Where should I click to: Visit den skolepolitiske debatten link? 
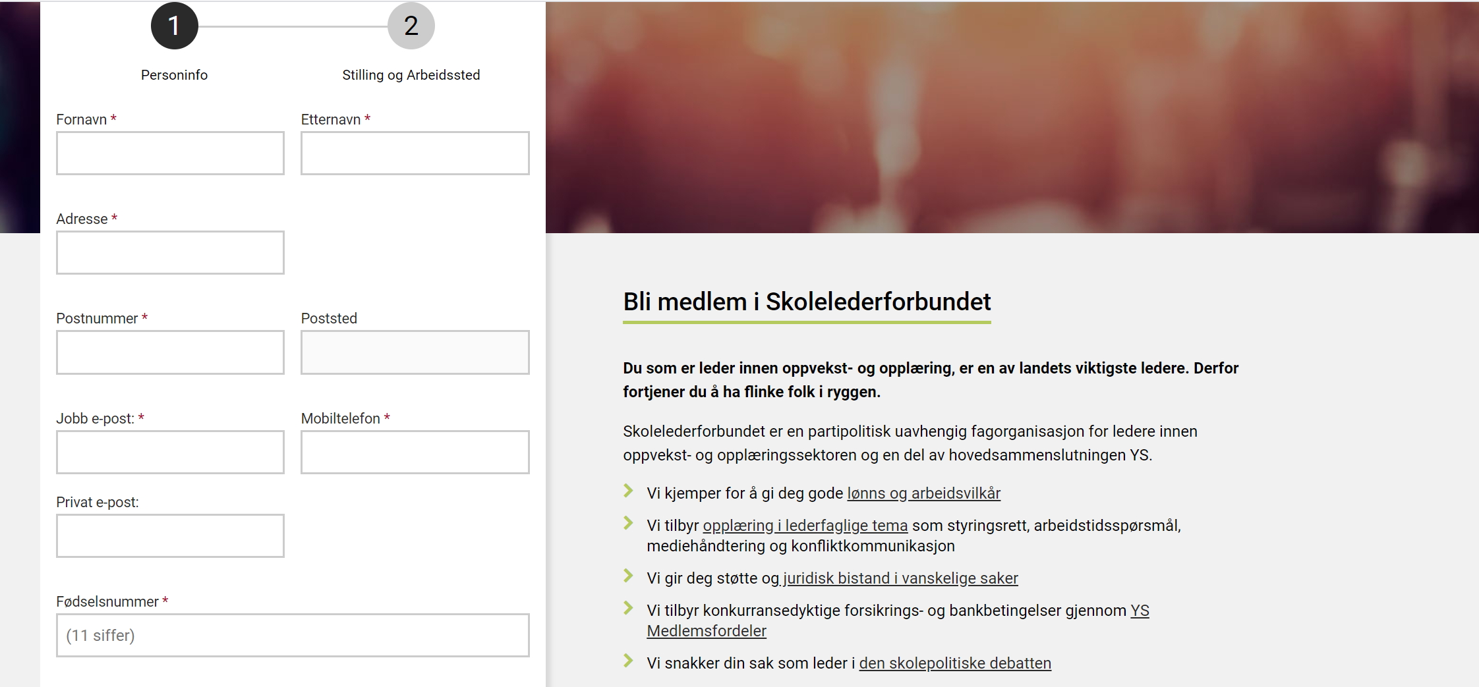coord(955,663)
